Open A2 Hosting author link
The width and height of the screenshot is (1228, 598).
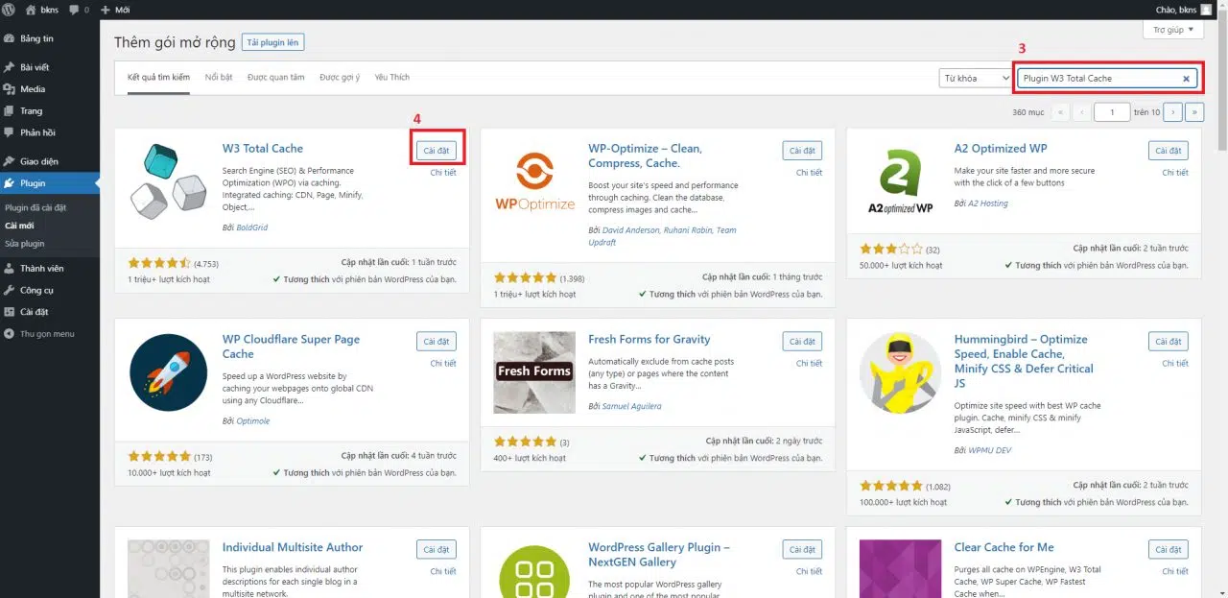987,203
